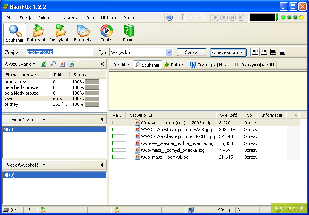
Task: Open the Ustawienia menu
Action: pos(68,18)
